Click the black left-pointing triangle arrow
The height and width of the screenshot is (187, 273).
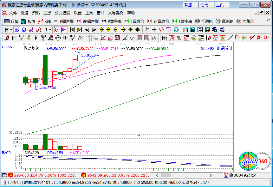pyautogui.click(x=87, y=30)
